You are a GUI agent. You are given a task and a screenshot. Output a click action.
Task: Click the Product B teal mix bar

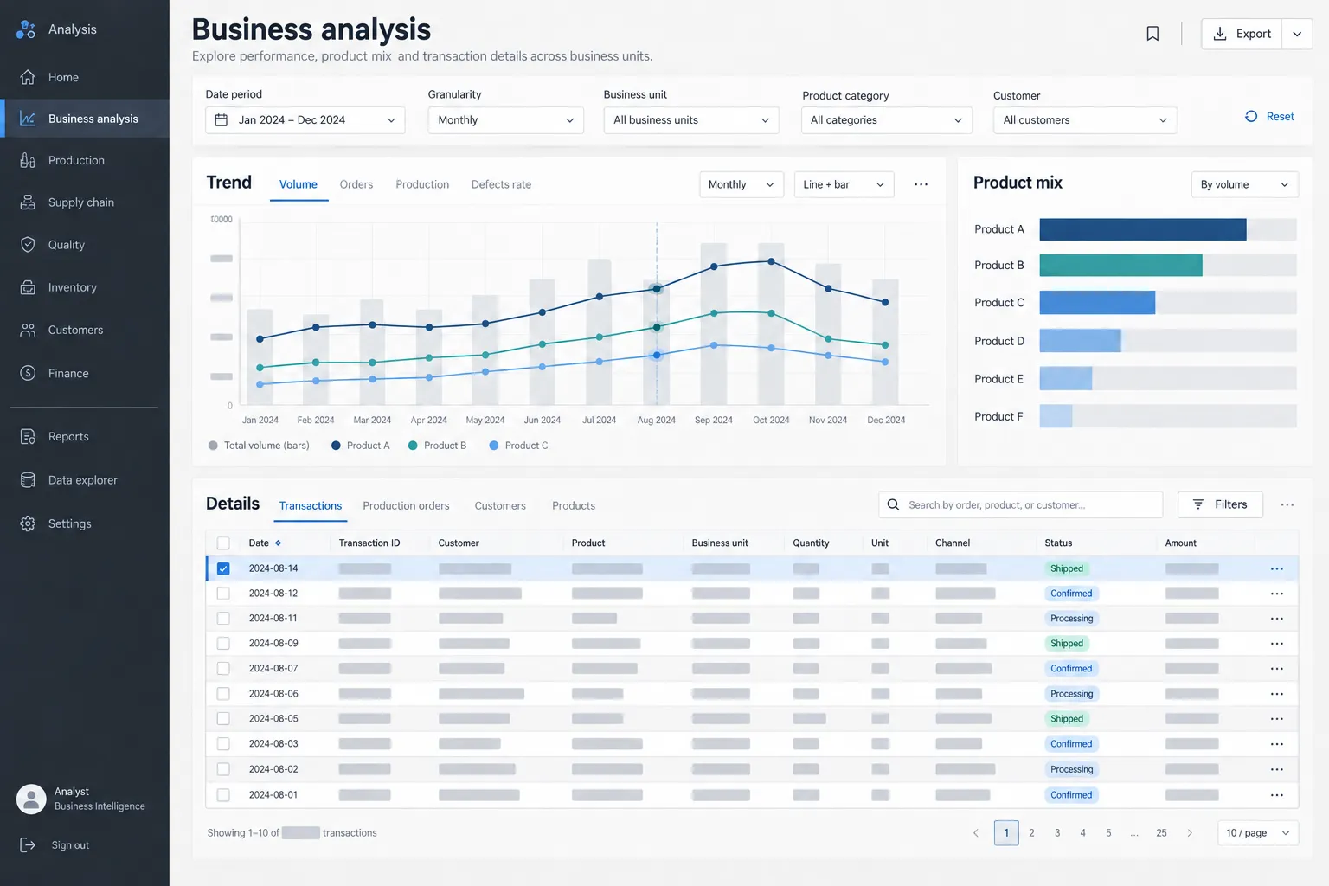(x=1120, y=266)
